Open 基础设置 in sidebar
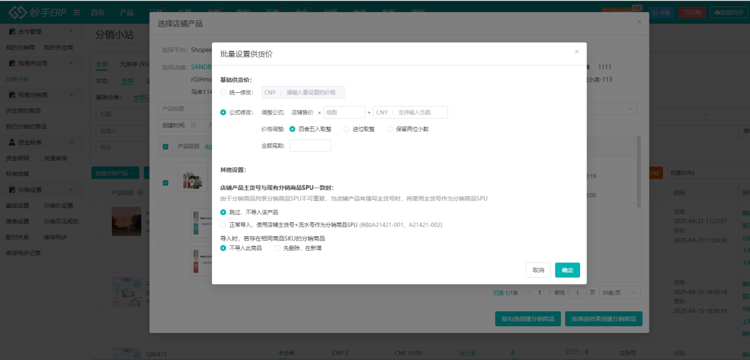 (18, 206)
